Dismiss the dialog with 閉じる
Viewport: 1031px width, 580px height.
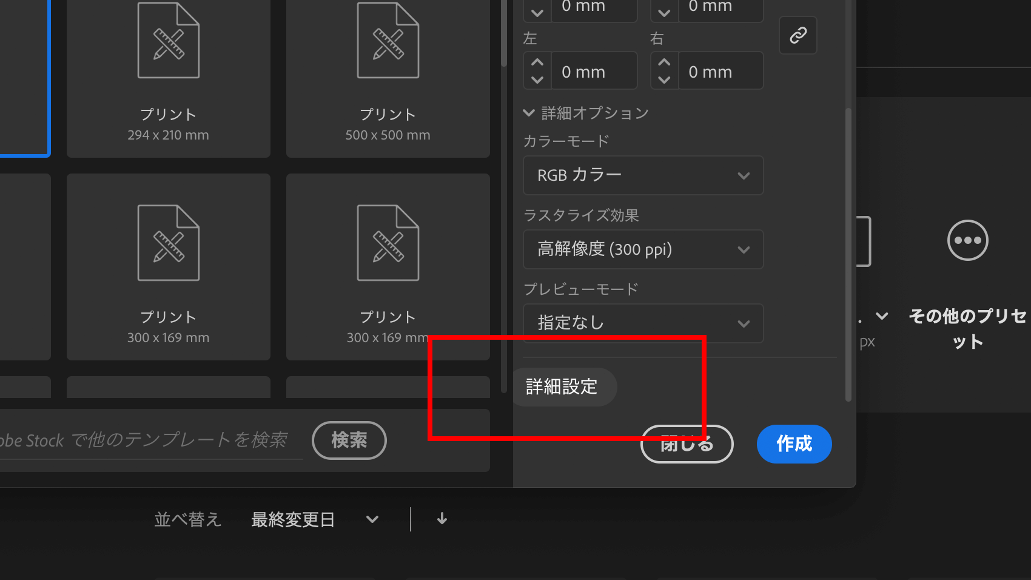(x=686, y=443)
